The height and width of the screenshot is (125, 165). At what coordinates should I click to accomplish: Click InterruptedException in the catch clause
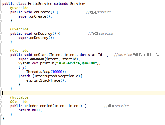54,76
